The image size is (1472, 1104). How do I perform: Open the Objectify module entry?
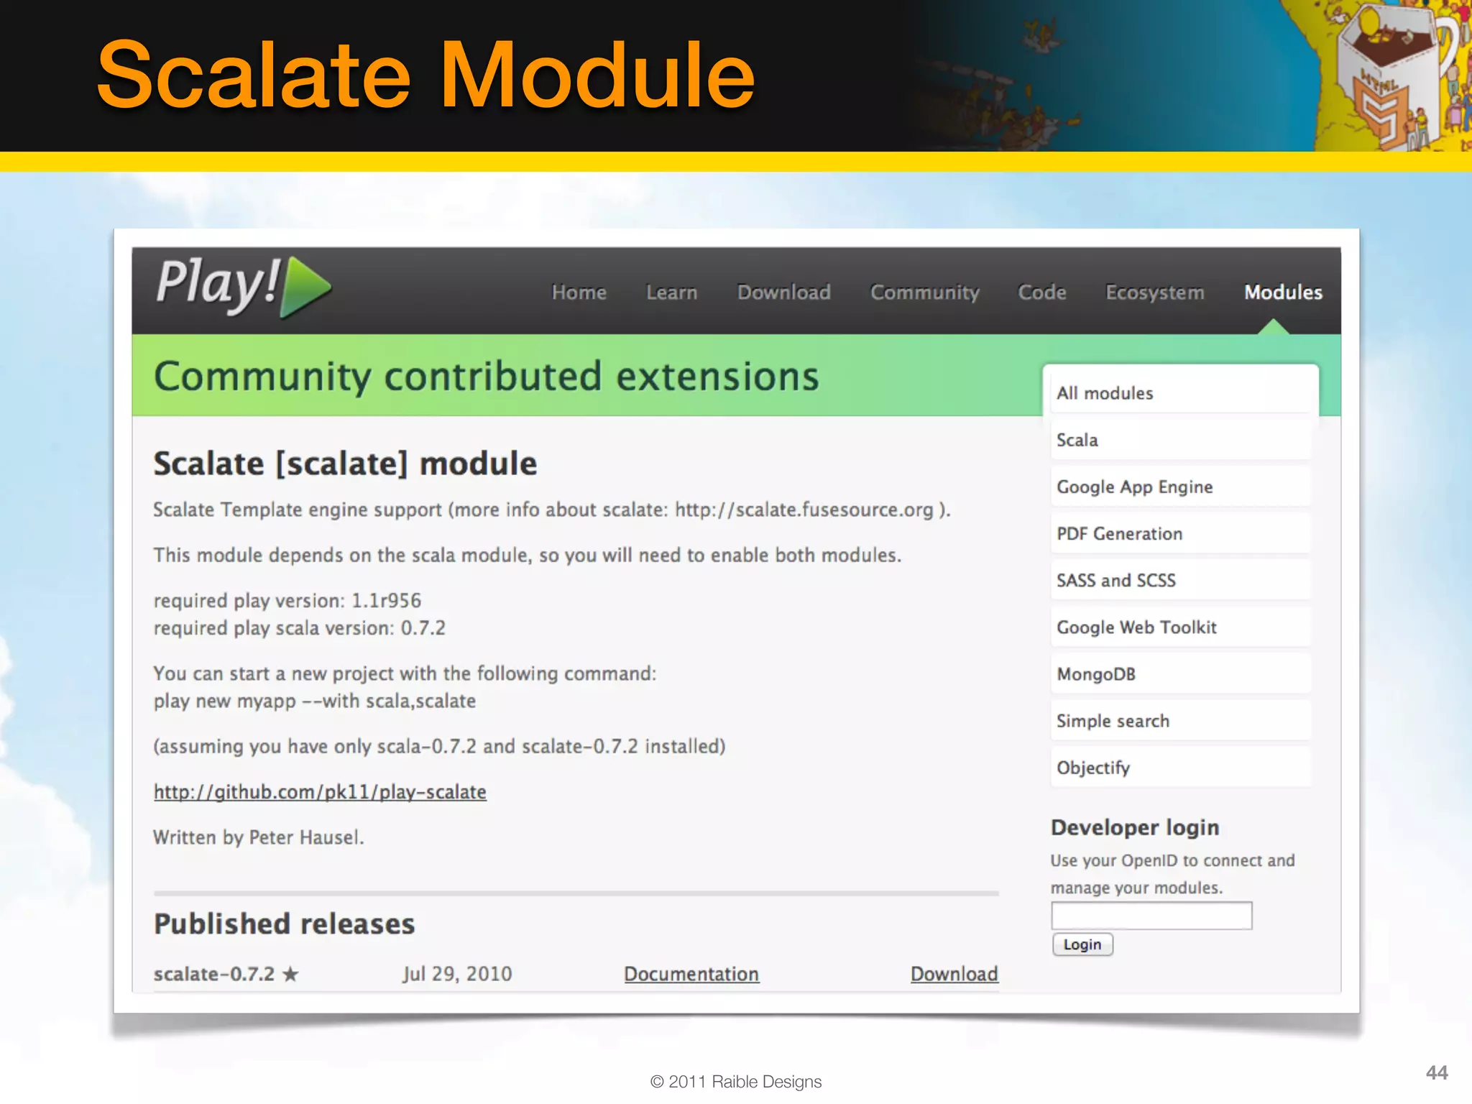pos(1180,768)
